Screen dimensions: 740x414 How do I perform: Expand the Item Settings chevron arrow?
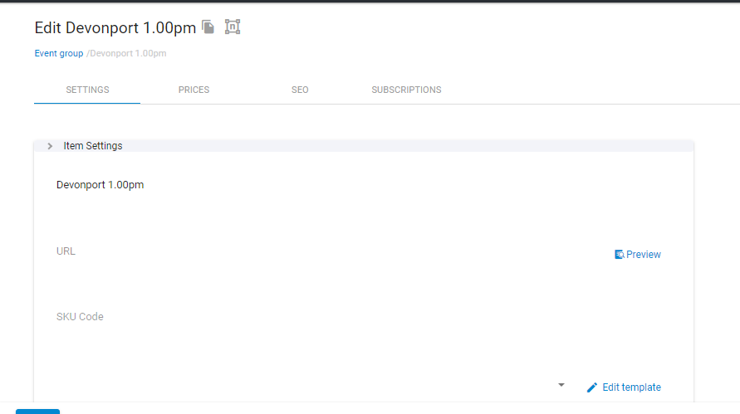pyautogui.click(x=50, y=146)
